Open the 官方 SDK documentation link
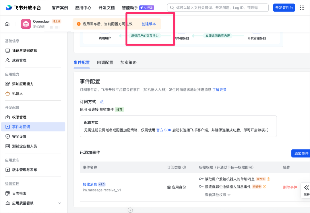310x213 pixels. pos(164,130)
